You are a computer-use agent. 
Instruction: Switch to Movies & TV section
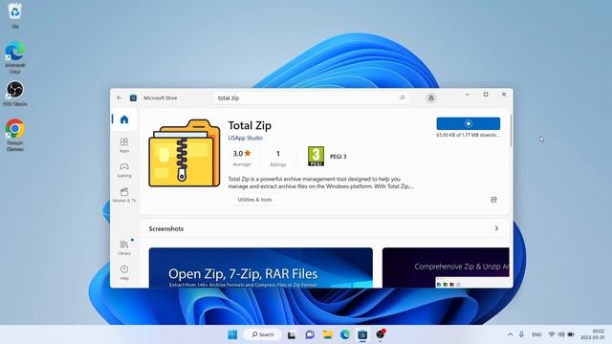(124, 195)
